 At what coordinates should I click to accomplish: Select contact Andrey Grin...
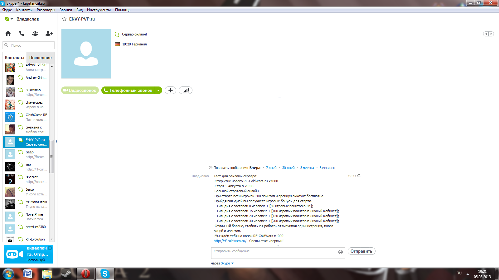point(26,80)
